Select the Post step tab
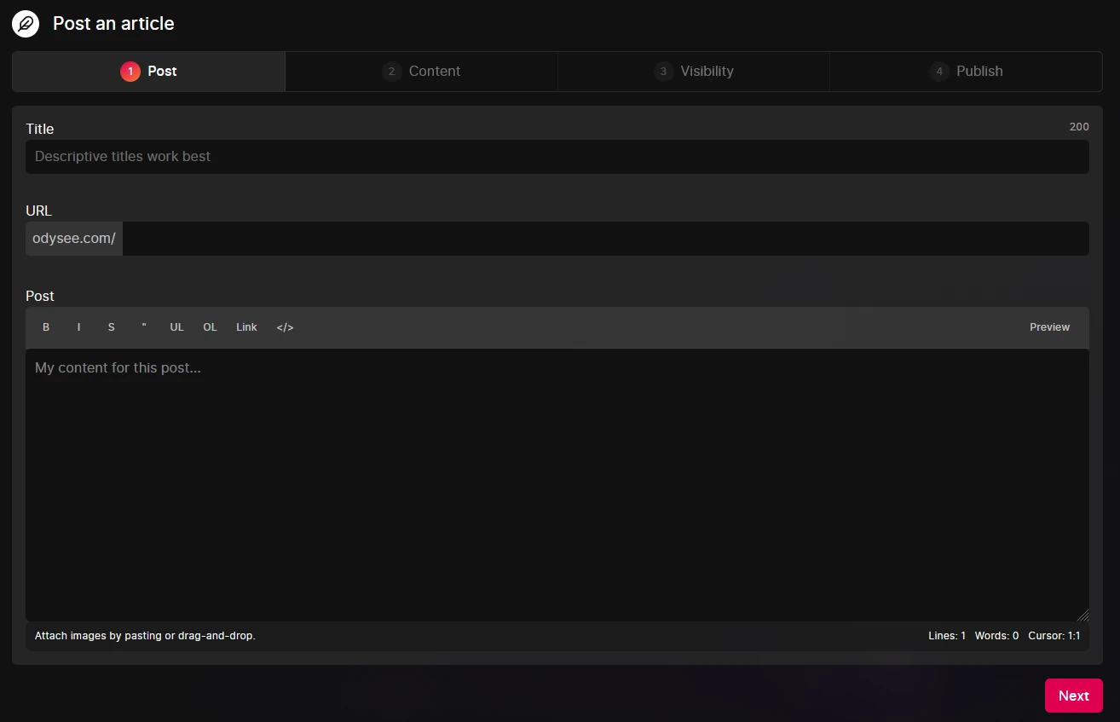The image size is (1120, 722). [149, 72]
